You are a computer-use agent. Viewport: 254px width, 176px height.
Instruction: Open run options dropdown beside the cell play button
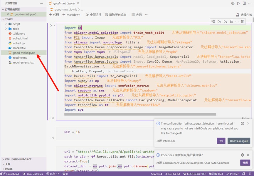point(54,25)
